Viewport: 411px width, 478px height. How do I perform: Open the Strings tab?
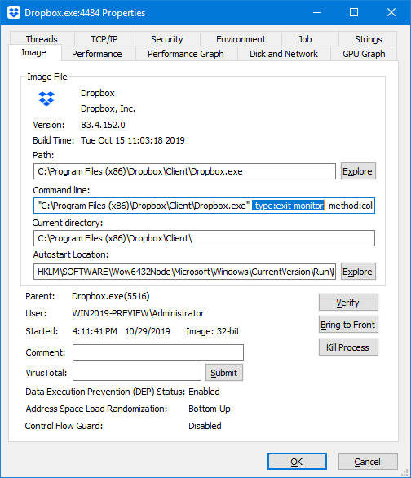369,39
